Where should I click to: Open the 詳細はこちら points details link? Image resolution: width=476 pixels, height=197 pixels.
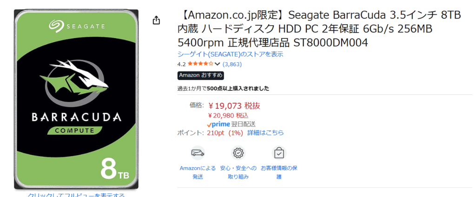[265, 133]
